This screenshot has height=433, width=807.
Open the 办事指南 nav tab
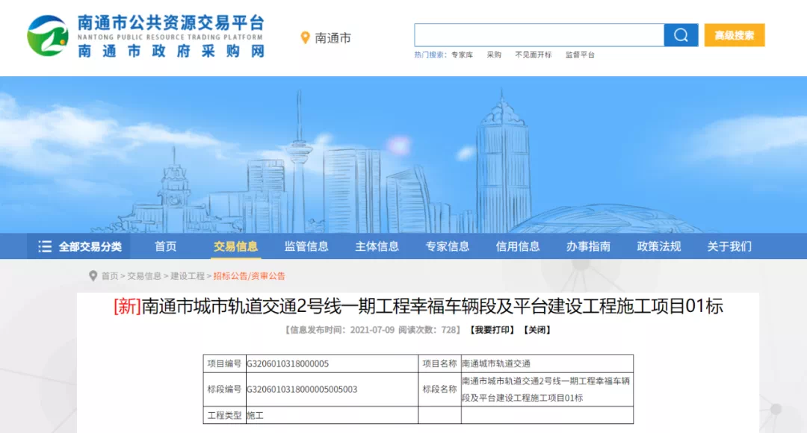[x=588, y=246]
